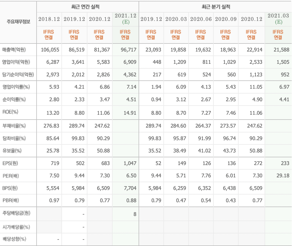Select the 2020.09 quarterly column header
The height and width of the screenshot is (246, 292).
(x=226, y=19)
